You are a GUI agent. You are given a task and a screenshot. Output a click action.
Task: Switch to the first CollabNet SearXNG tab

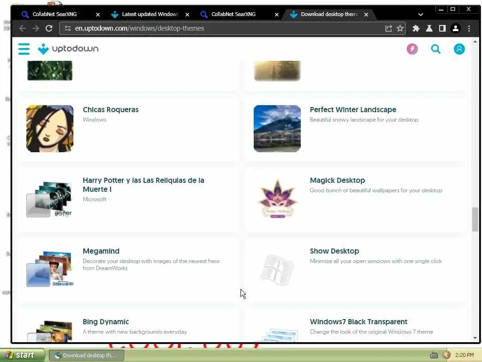click(55, 14)
